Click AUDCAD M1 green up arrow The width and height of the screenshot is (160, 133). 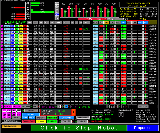tap(106, 26)
